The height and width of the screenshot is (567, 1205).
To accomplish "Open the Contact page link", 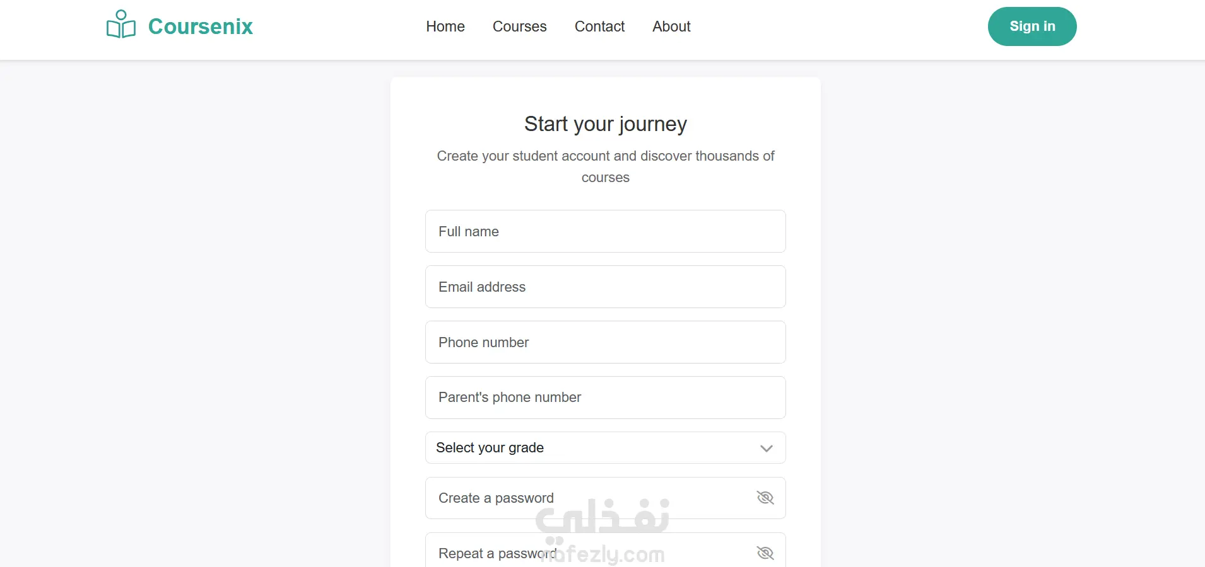I will pyautogui.click(x=599, y=26).
